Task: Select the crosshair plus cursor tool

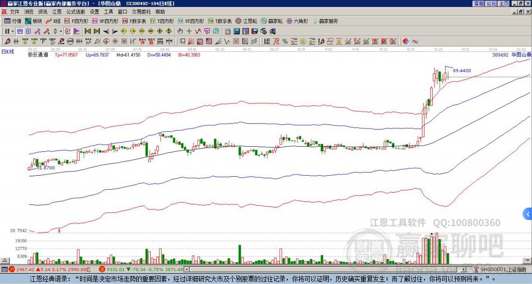Action: pyautogui.click(x=189, y=32)
